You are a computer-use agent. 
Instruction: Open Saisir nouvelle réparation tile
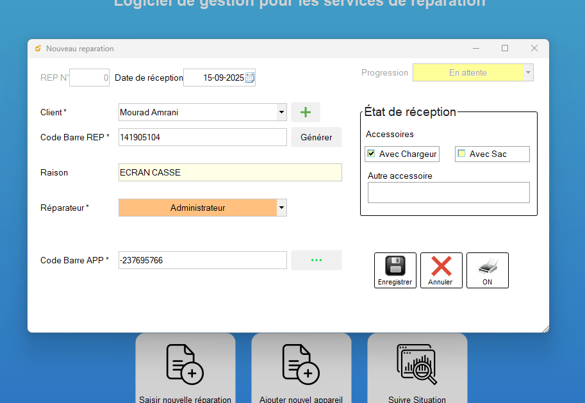click(185, 368)
